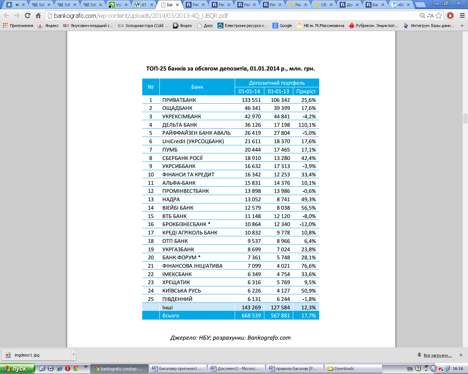The width and height of the screenshot is (468, 374).
Task: Click the first quick launch icon beside пуск
Action: pos(42,369)
